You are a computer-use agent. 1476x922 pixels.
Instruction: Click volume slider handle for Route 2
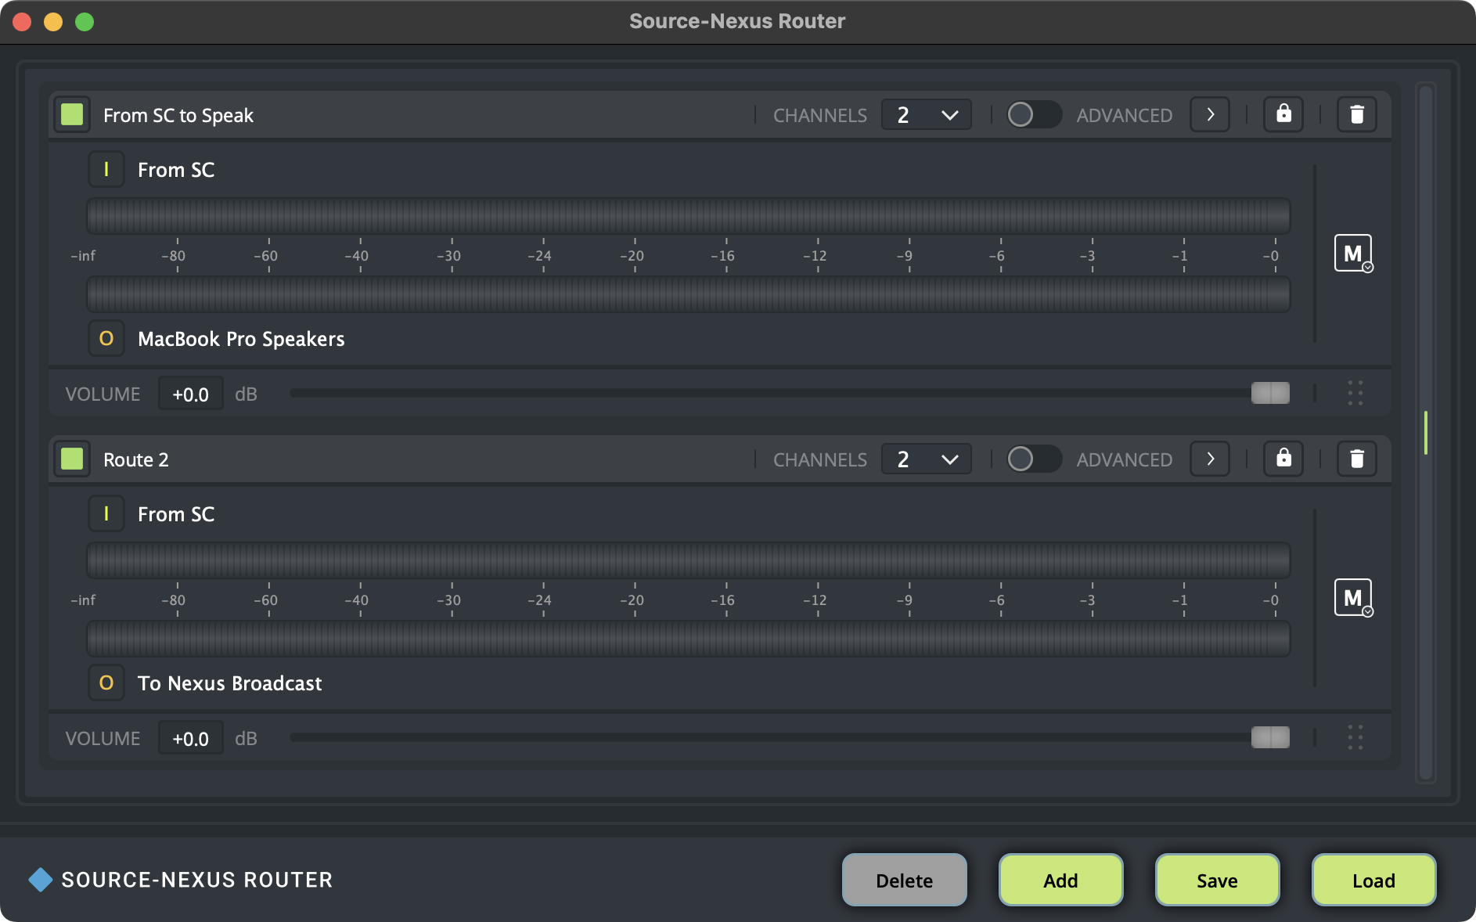pyautogui.click(x=1270, y=737)
